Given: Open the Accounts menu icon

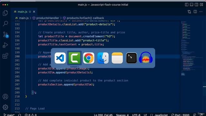Looking at the screenshot, I should (x=5, y=97).
